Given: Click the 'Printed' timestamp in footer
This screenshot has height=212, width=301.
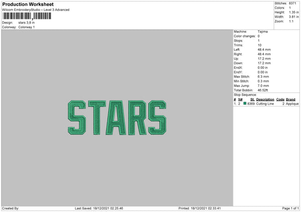Looking at the screenshot, I should click(200, 208).
